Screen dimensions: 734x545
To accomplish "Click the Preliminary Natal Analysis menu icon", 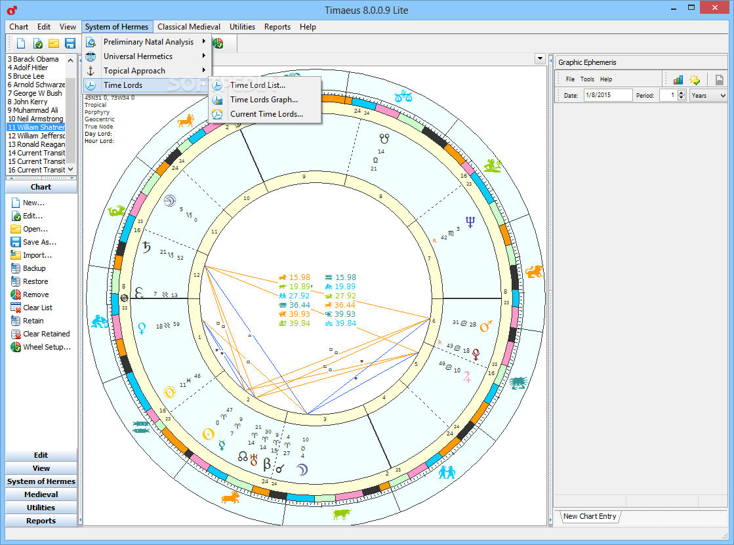I will (x=91, y=42).
